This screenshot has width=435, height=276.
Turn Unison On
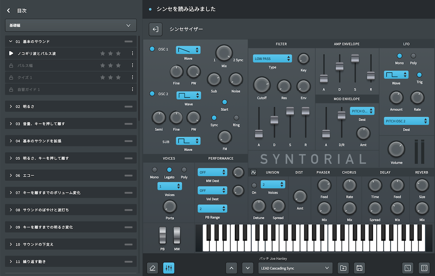coord(254,185)
